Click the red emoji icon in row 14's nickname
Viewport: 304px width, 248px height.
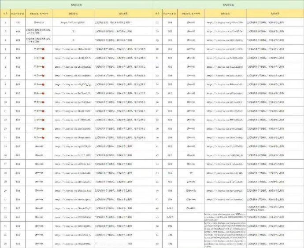click(43, 138)
